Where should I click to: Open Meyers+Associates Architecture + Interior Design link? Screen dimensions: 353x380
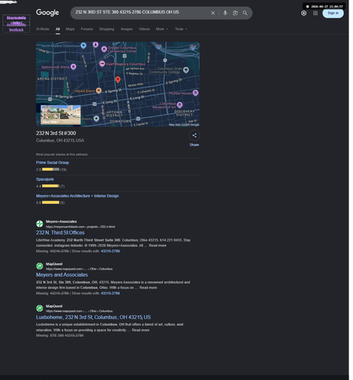[78, 196]
